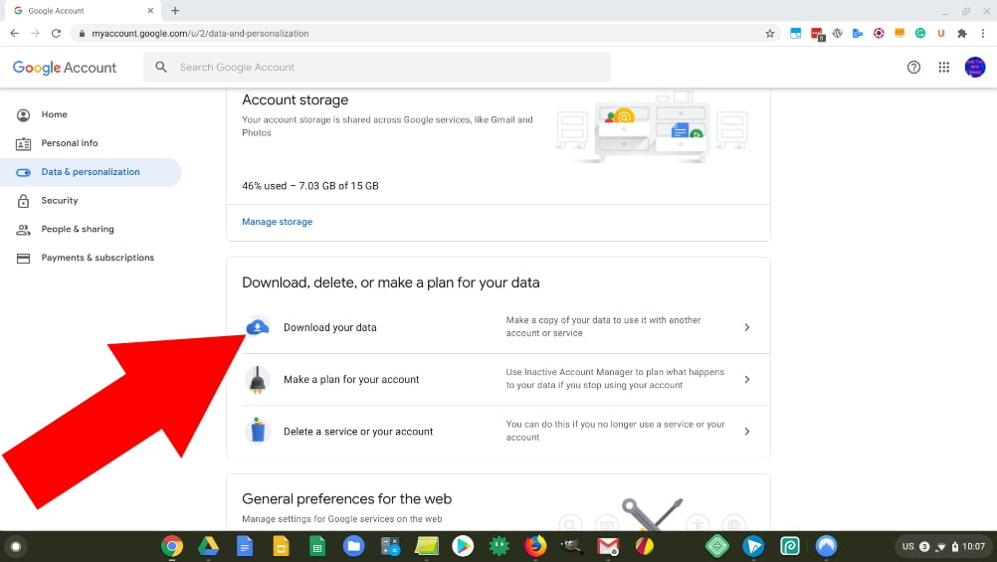Image resolution: width=997 pixels, height=562 pixels.
Task: Open Payments & subscriptions in the sidebar
Action: (91, 258)
